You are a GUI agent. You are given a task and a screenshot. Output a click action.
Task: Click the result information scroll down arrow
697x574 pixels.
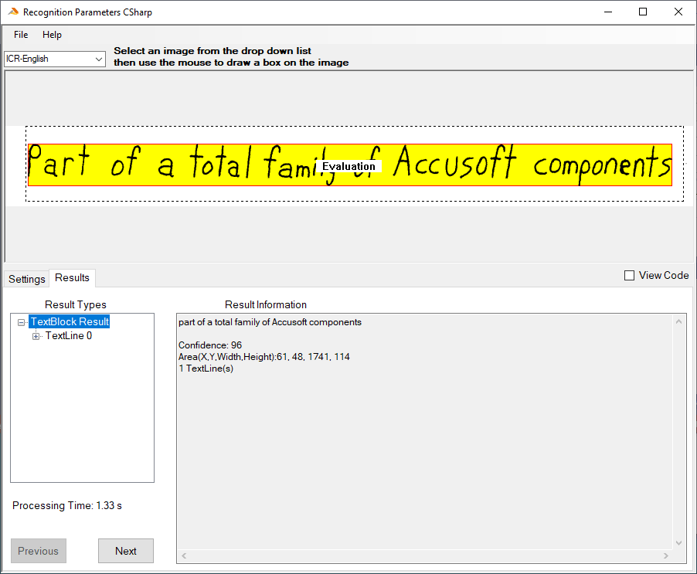678,542
